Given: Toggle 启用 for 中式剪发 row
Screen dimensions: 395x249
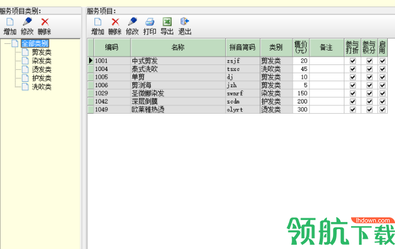Looking at the screenshot, I should tap(382, 61).
